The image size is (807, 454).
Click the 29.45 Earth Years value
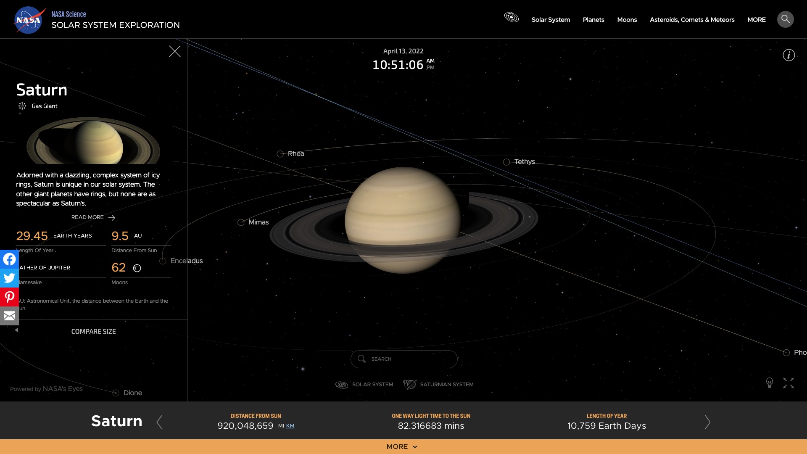[x=32, y=236]
